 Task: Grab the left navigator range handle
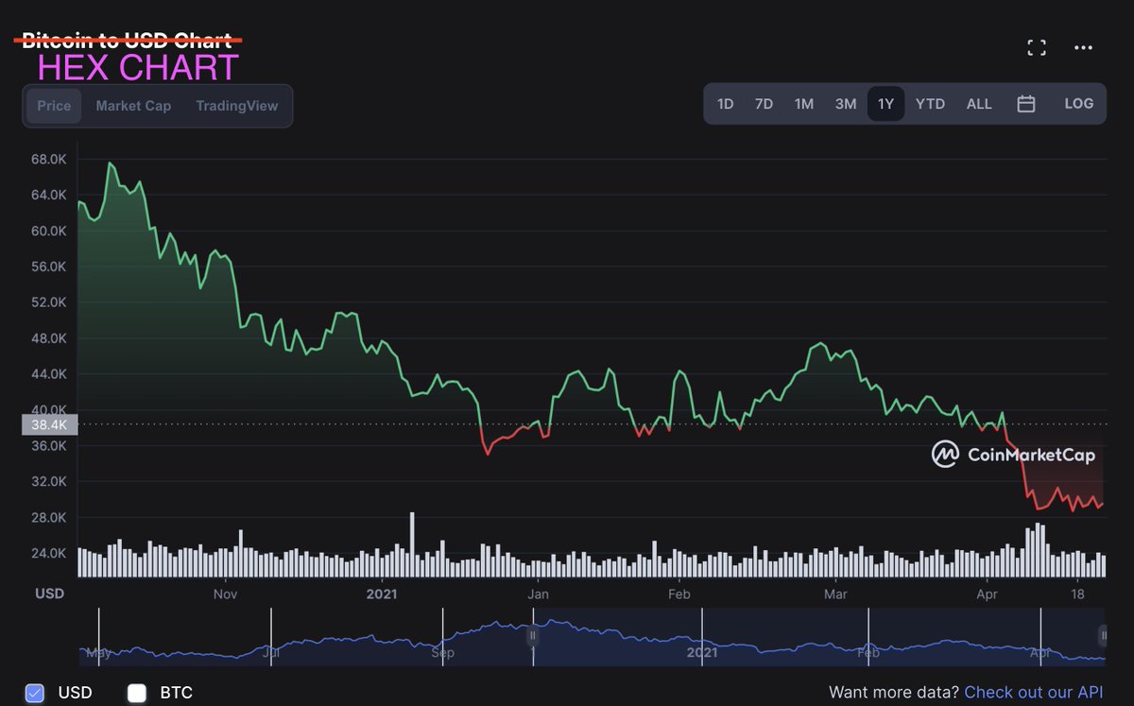[x=532, y=635]
